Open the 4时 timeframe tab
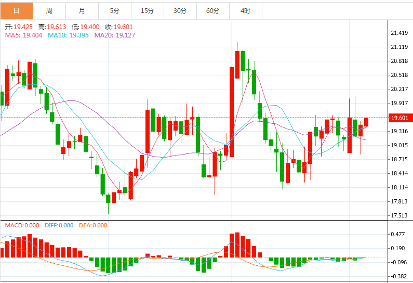Viewport: 413px width, 283px height. click(246, 11)
